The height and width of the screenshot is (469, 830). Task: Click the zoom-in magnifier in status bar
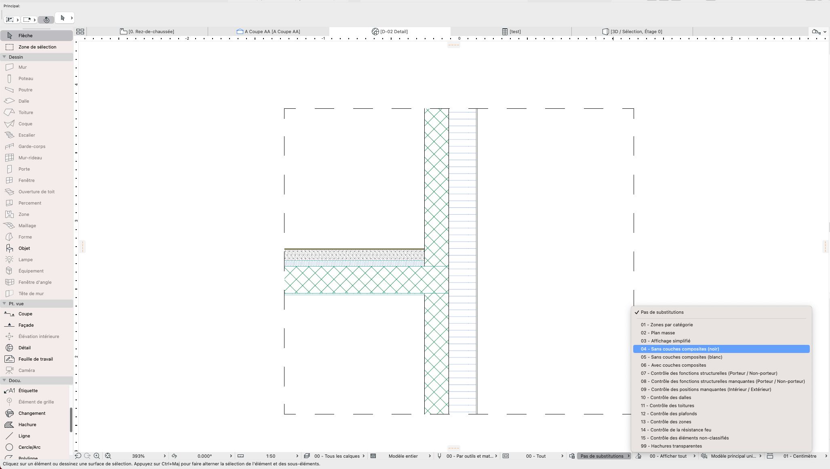click(x=97, y=456)
